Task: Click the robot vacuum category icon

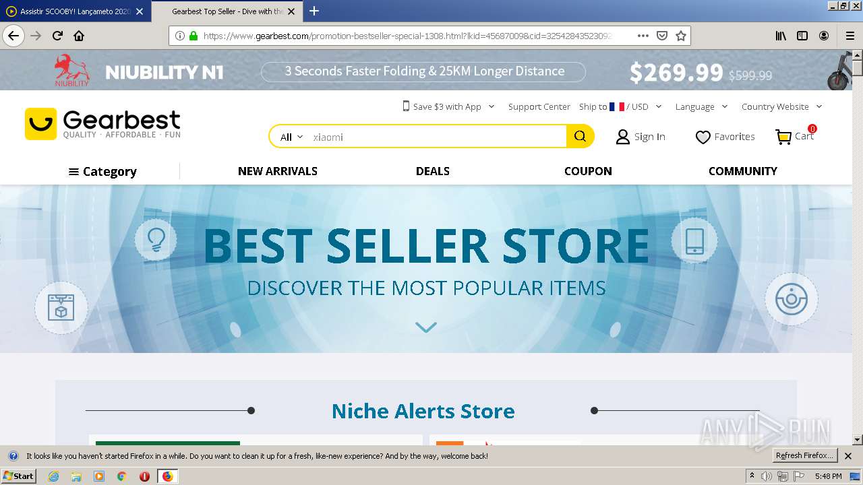Action: tap(791, 299)
